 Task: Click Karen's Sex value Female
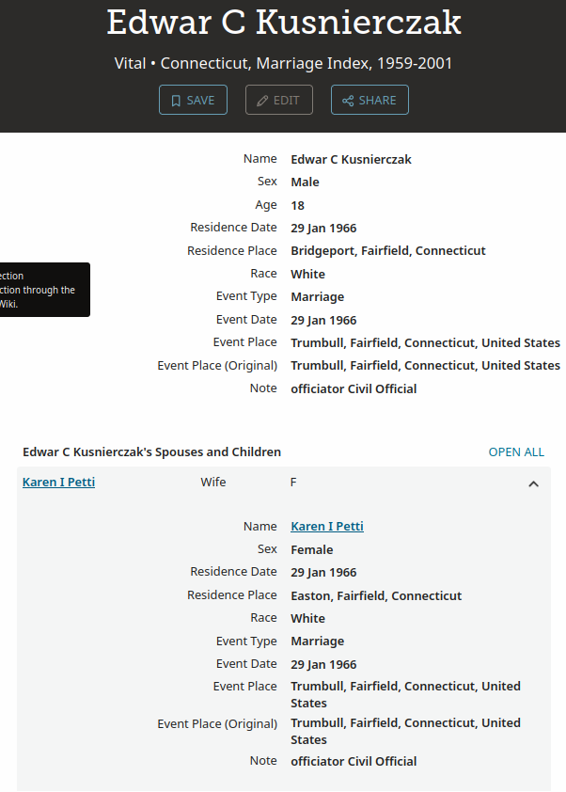point(311,549)
